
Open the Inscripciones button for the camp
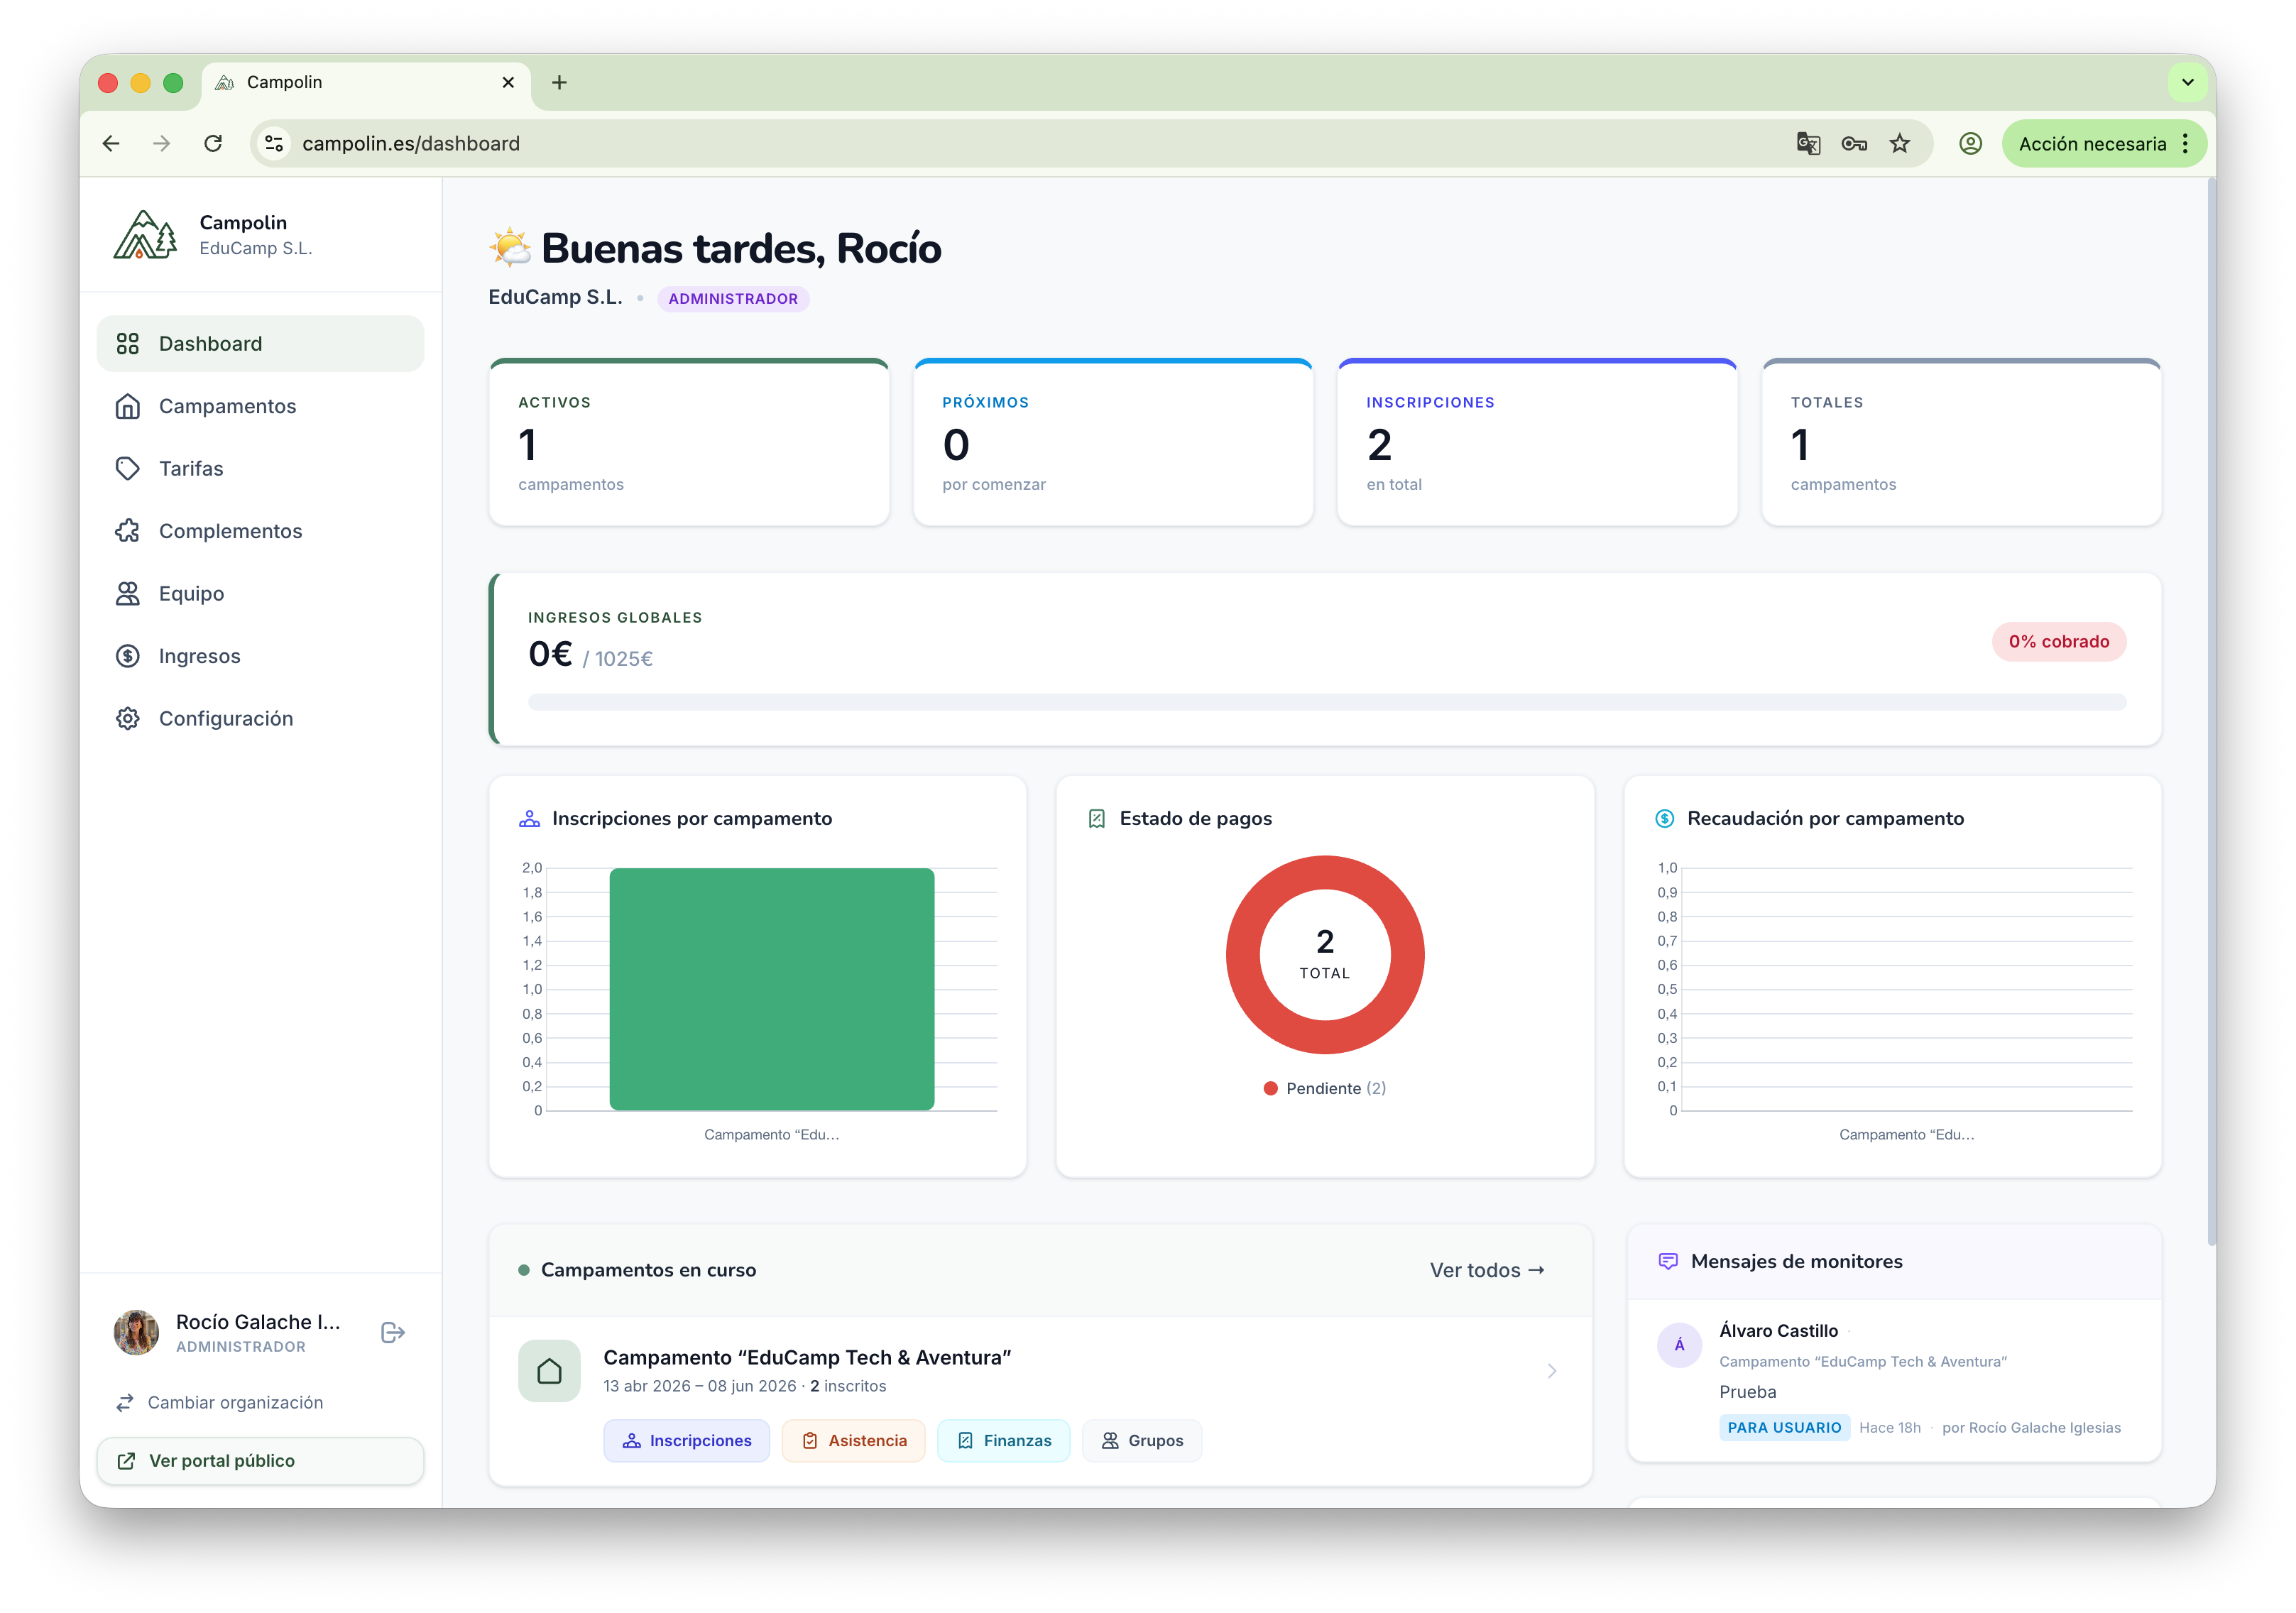(686, 1441)
